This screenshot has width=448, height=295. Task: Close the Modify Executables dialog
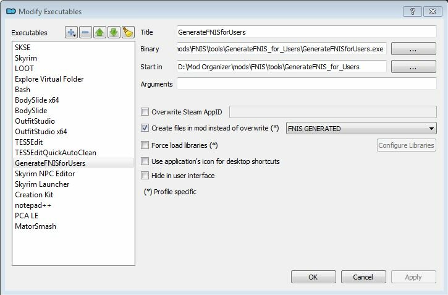pos(433,11)
